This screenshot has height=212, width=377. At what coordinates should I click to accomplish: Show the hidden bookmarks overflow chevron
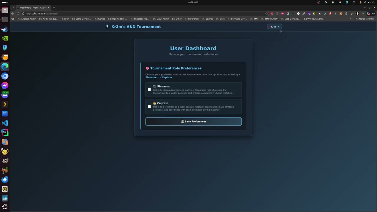point(350,19)
